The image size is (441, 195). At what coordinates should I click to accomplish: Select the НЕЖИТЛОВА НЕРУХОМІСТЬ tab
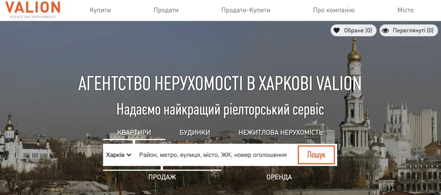click(281, 132)
